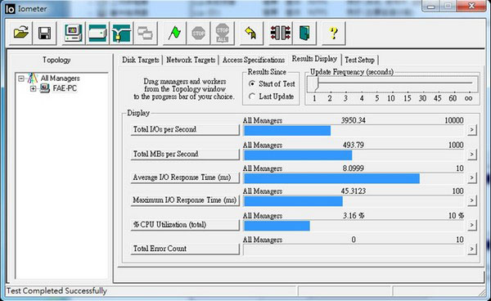The image size is (491, 301).
Task: Click Total Error Count button
Action: click(185, 249)
